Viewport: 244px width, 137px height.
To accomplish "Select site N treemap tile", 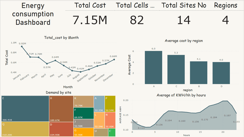I will tap(110, 120).
